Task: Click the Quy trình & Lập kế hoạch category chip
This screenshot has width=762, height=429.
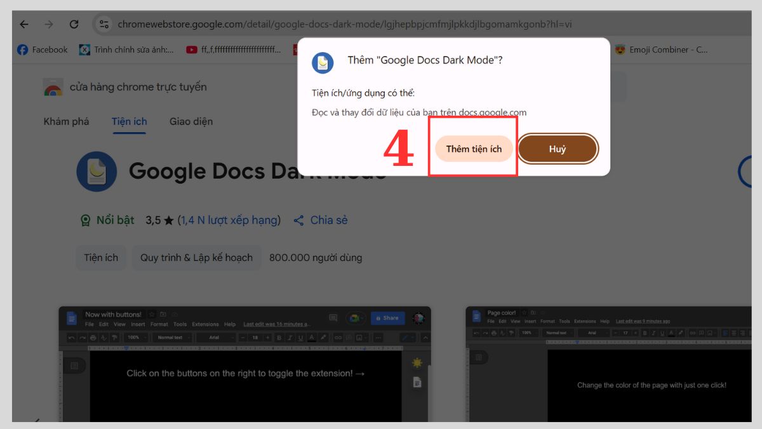Action: pos(196,257)
